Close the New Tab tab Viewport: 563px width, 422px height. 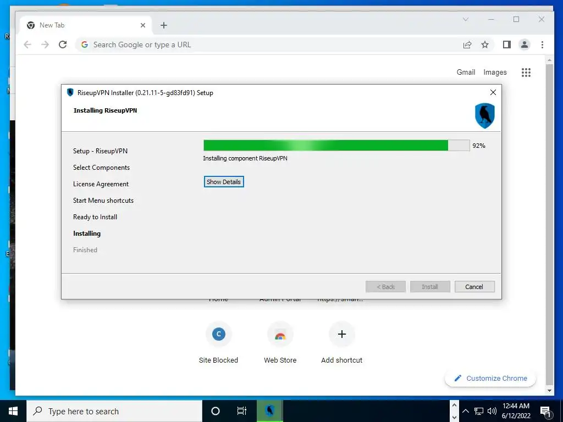pos(143,25)
